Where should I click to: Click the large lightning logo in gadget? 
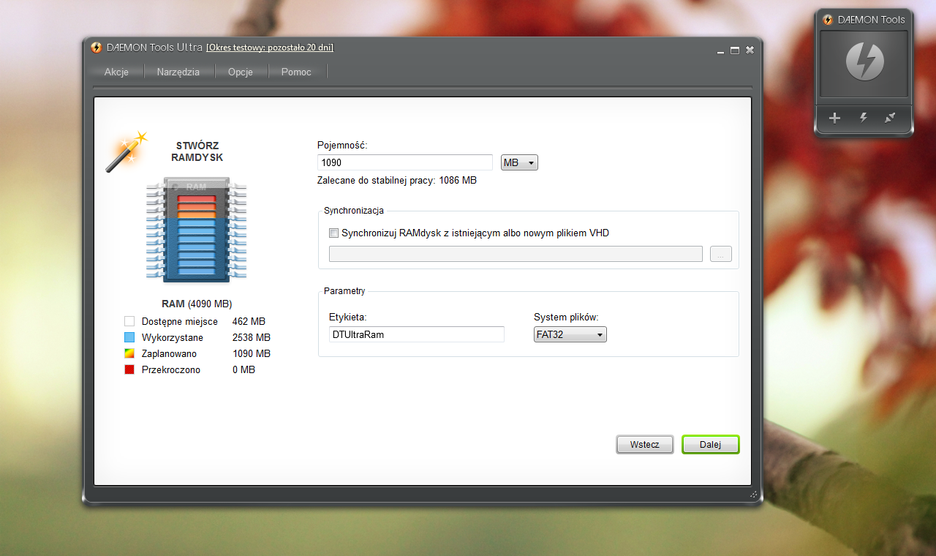coord(864,62)
